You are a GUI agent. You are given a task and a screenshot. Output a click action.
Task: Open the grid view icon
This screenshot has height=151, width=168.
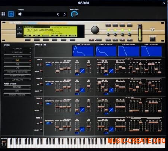(3, 14)
